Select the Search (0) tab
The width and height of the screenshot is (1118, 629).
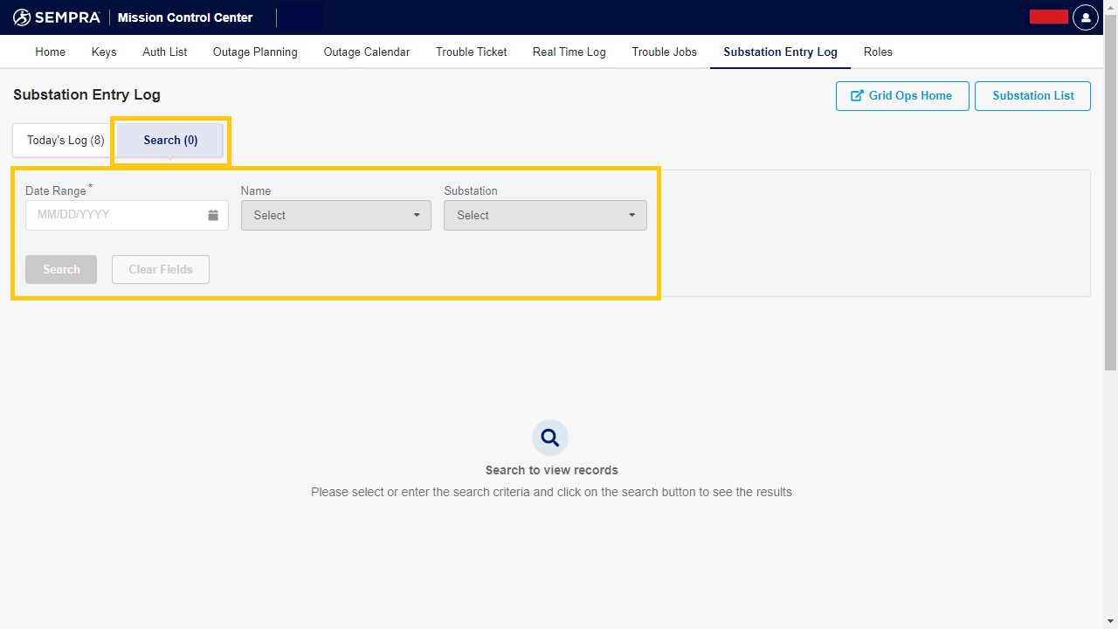point(170,141)
